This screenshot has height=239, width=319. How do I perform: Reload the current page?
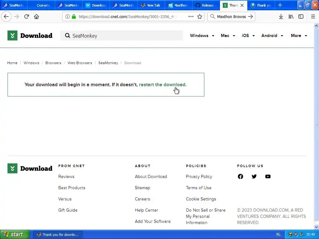26,16
